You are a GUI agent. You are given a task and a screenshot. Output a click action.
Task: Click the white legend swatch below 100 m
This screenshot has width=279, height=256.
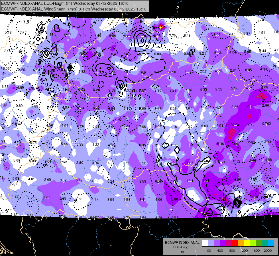(x=205, y=243)
